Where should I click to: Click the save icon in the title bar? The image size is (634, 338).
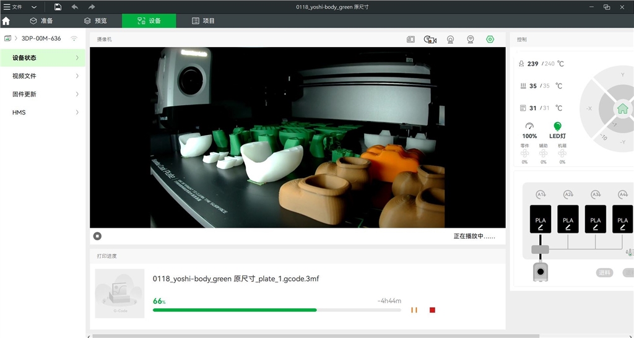[58, 7]
